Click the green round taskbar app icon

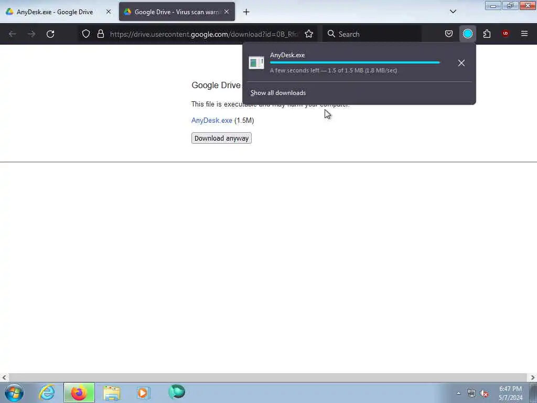[x=177, y=391]
